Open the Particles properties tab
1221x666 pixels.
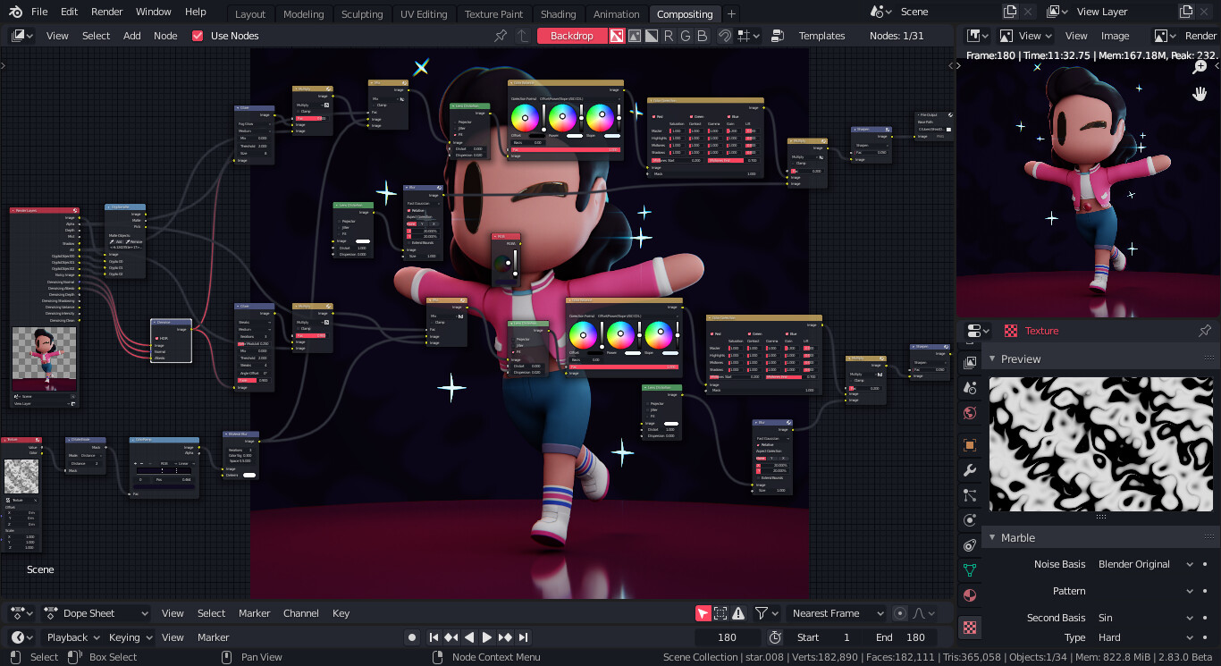970,495
